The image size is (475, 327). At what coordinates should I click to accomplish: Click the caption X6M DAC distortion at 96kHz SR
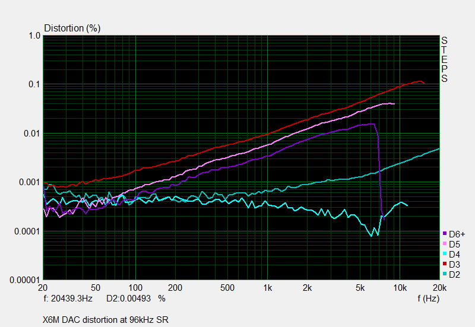coord(106,320)
